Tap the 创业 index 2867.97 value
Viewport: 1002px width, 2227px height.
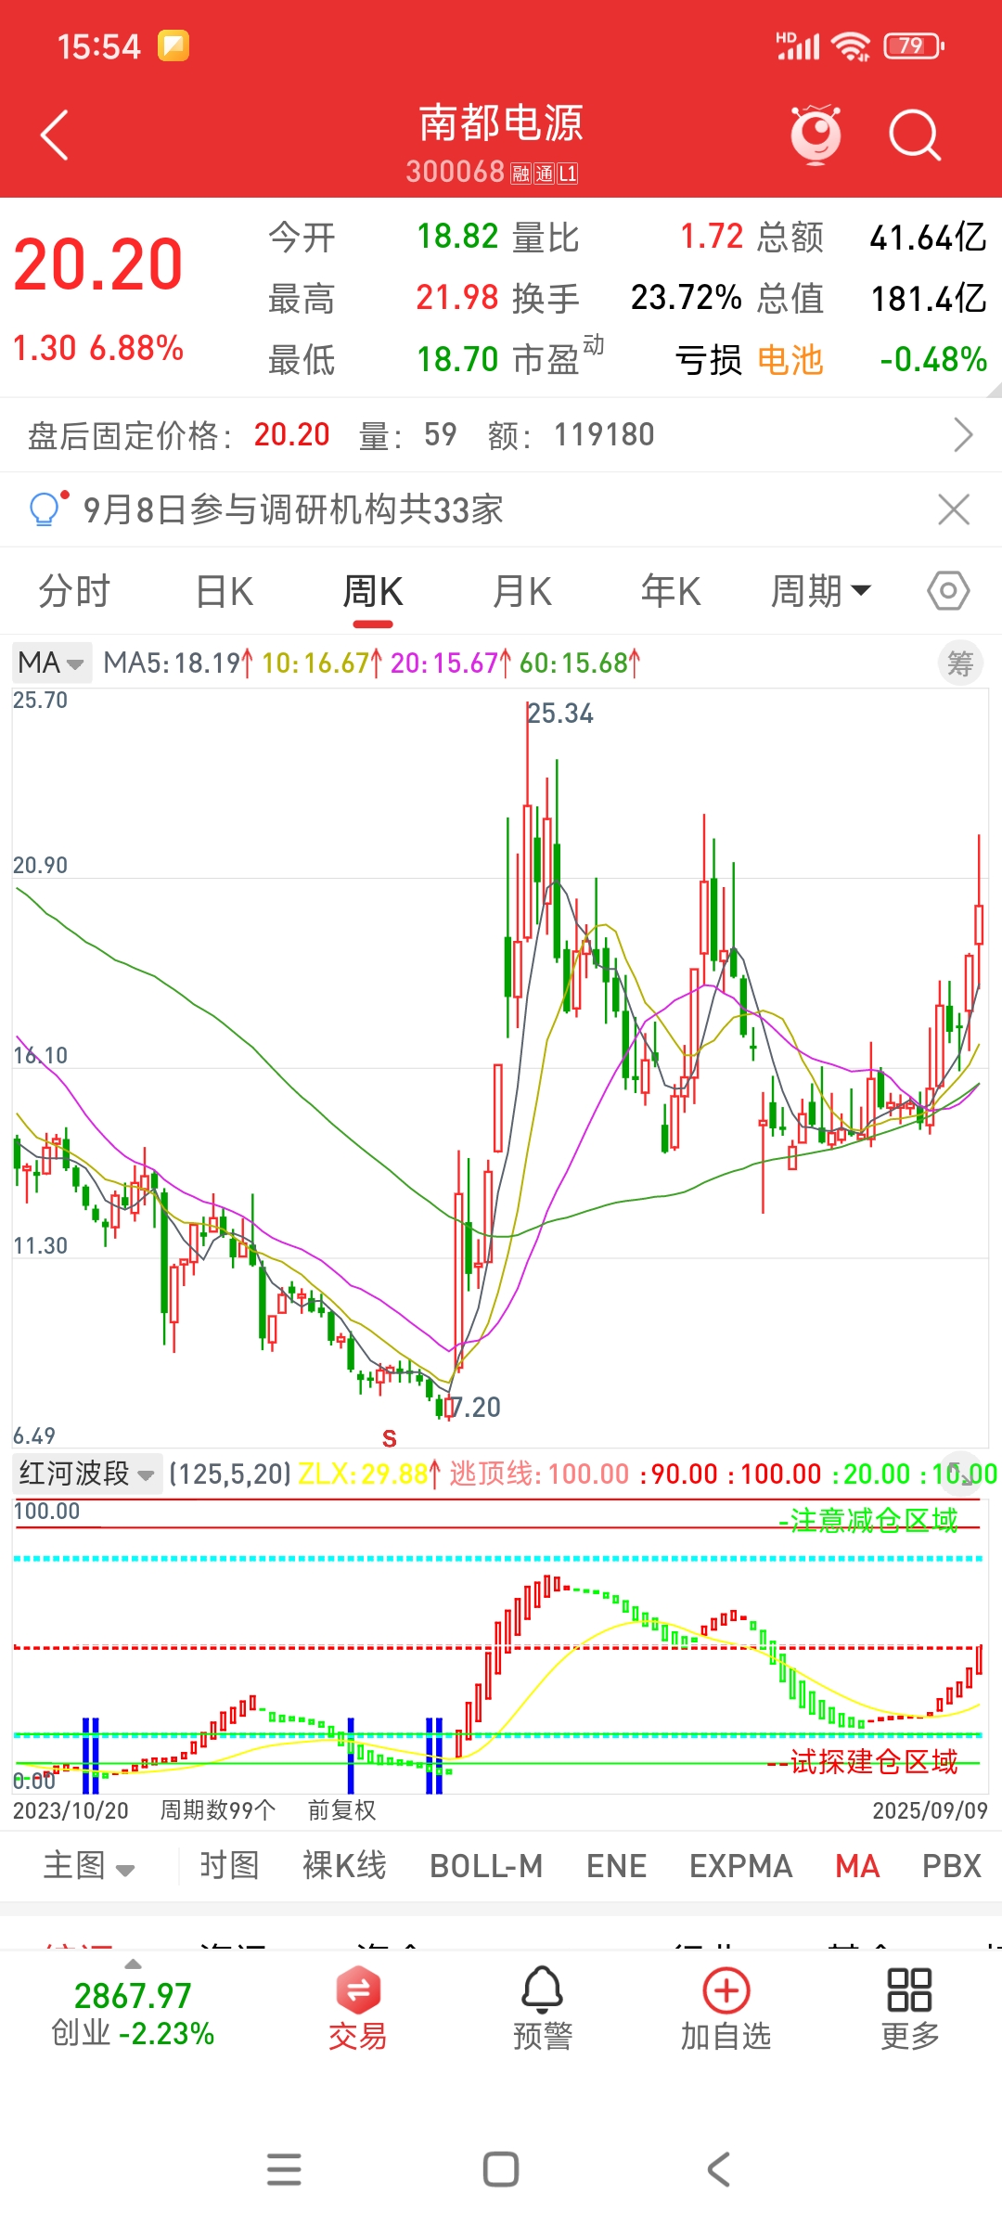click(133, 1996)
